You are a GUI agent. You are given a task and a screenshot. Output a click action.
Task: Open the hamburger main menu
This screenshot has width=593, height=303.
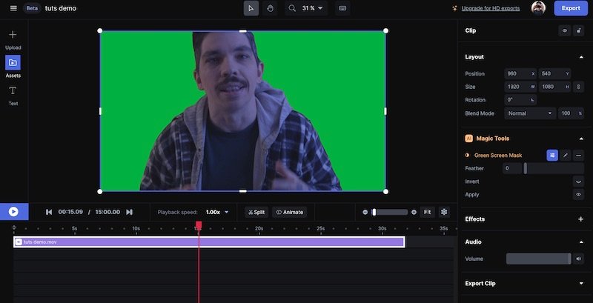(13, 8)
